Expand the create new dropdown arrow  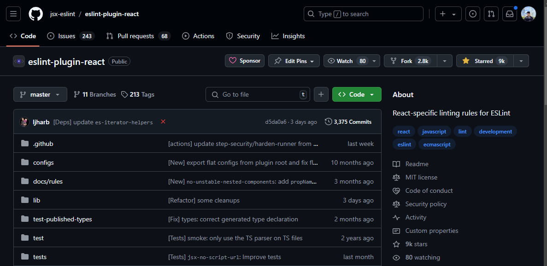[454, 14]
